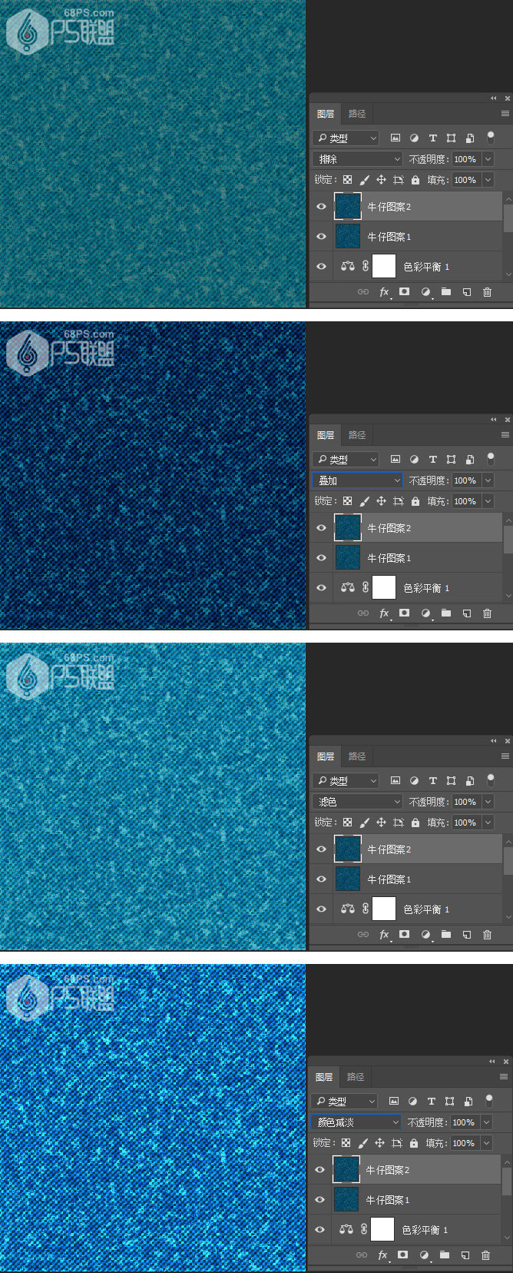
Task: Open 不透明度 arrow dropdown in 排除 panel
Action: (x=487, y=159)
